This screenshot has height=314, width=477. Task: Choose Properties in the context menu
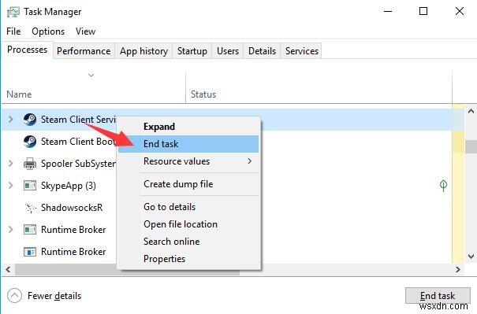coord(188,259)
